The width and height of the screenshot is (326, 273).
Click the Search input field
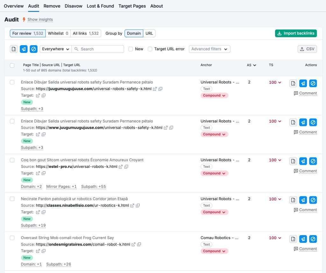click(98, 49)
